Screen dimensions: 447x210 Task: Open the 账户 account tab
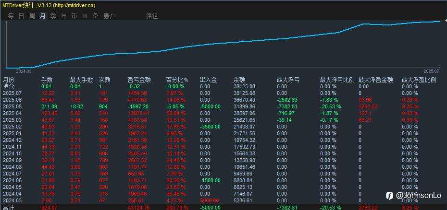[x=110, y=16]
